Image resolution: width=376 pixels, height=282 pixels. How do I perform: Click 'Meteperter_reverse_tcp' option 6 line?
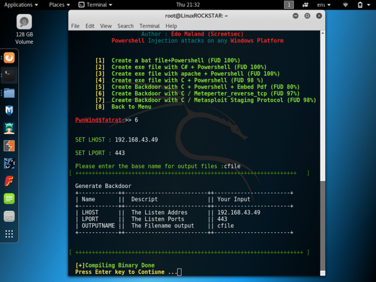(x=206, y=93)
